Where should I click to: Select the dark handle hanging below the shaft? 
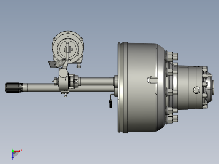(111, 103)
